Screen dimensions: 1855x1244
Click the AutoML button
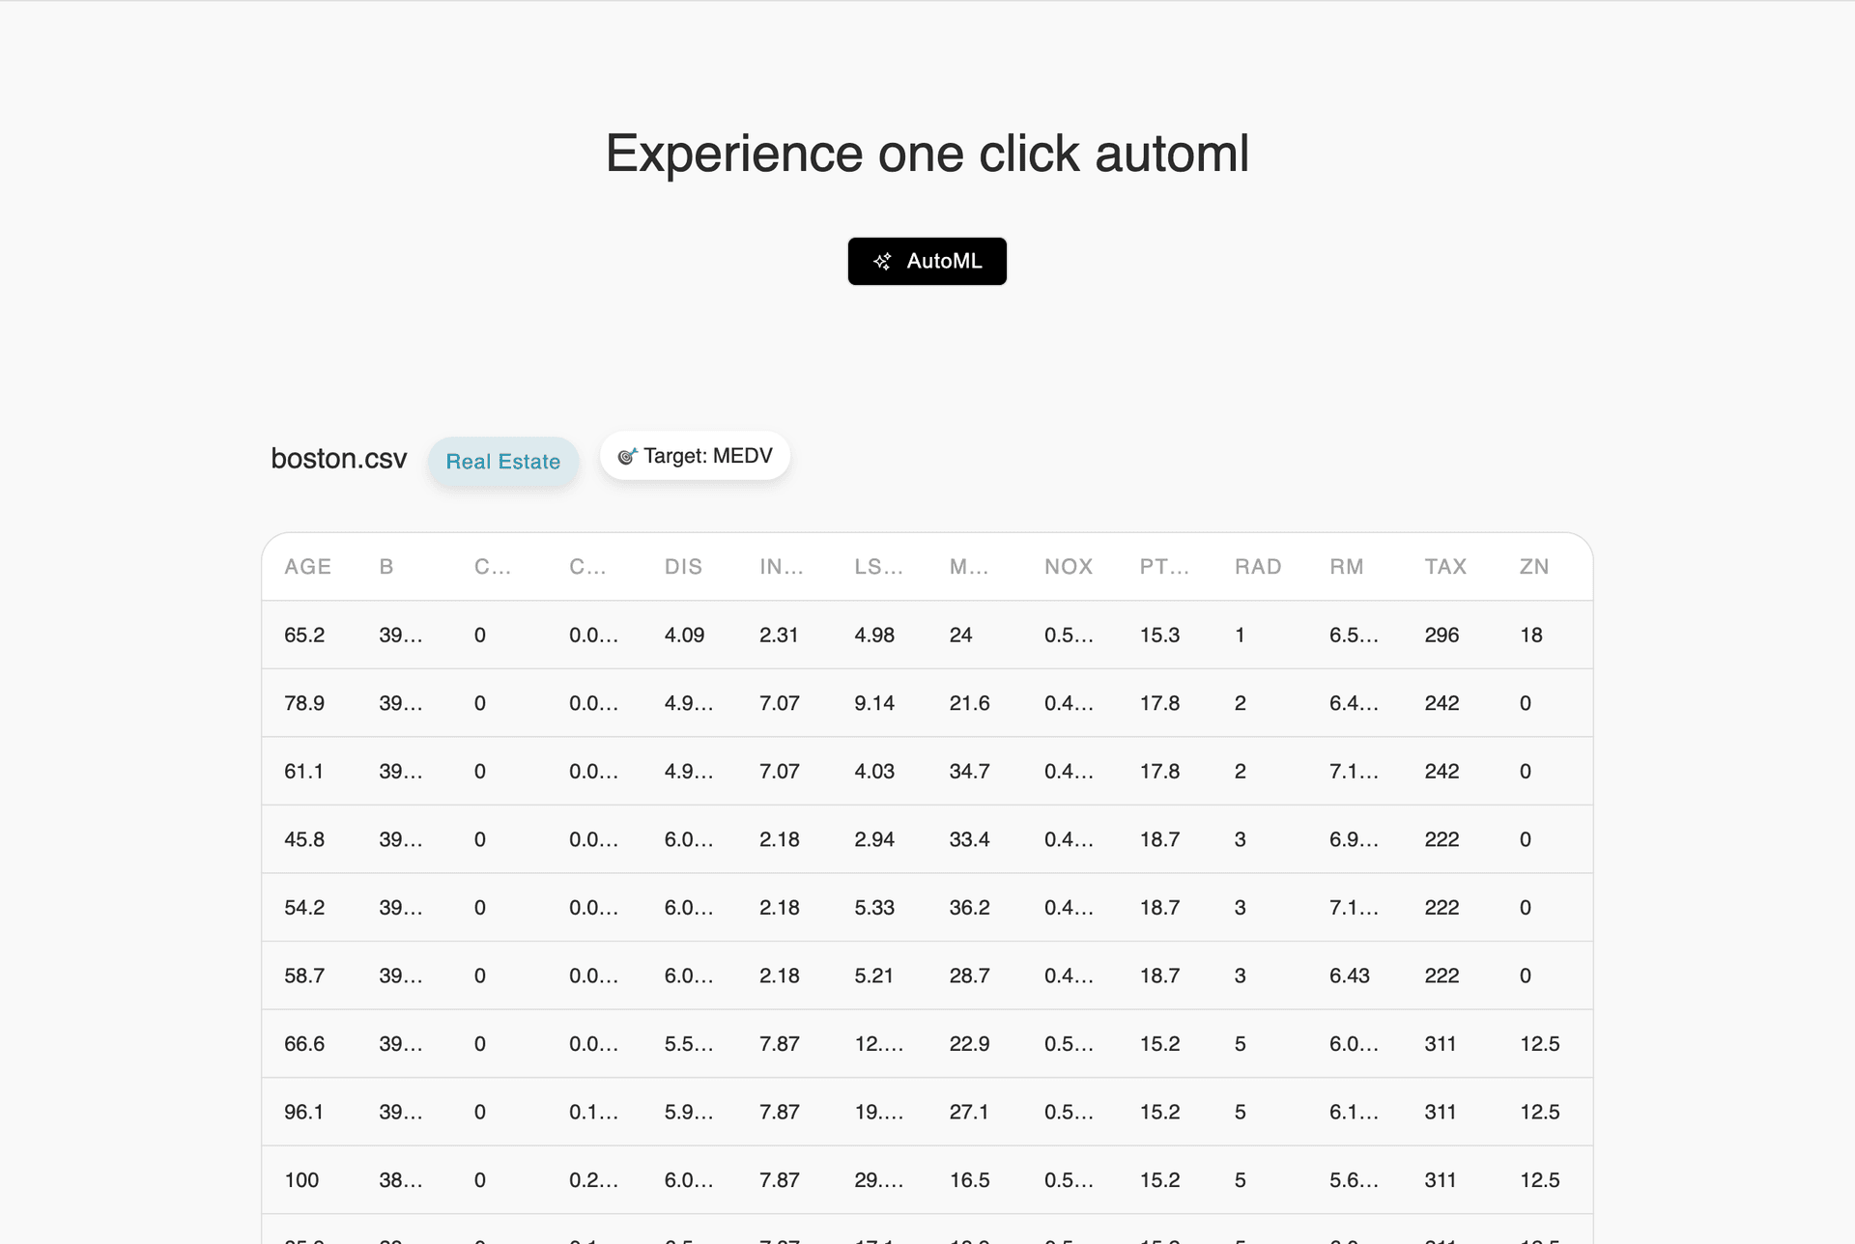[927, 261]
